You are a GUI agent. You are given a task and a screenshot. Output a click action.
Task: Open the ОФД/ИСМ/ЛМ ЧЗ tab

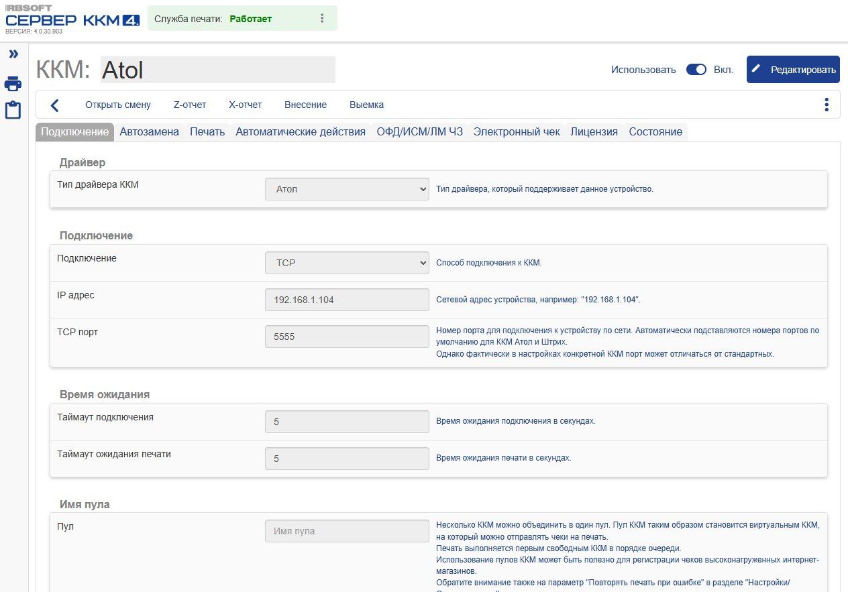click(x=420, y=131)
